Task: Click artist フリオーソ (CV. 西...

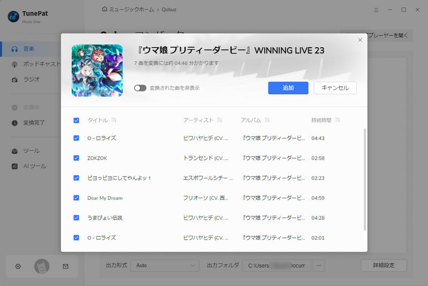Action: (205, 198)
